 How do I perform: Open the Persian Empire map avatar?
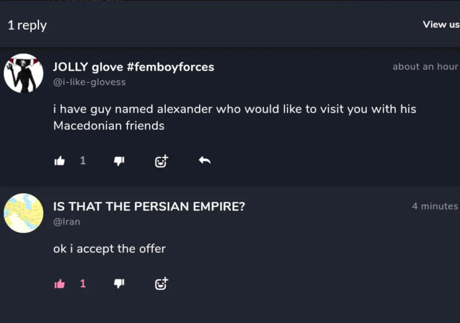point(24,213)
